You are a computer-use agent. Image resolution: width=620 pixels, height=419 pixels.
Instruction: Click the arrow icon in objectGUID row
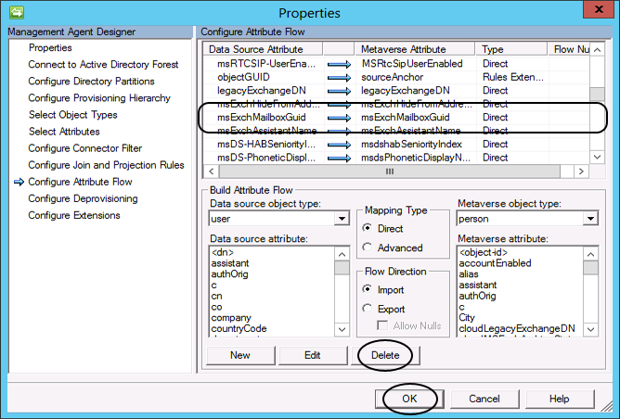(340, 77)
